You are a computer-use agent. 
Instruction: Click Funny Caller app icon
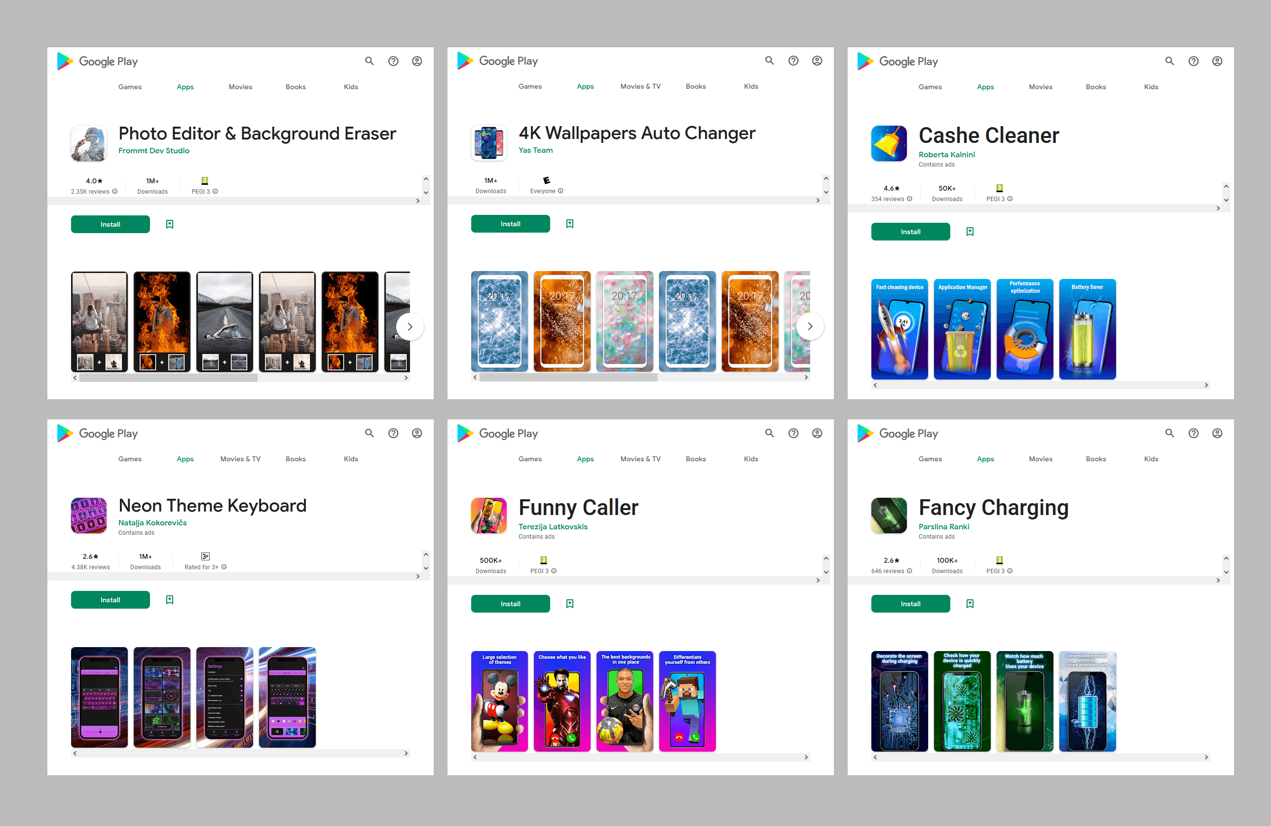488,516
